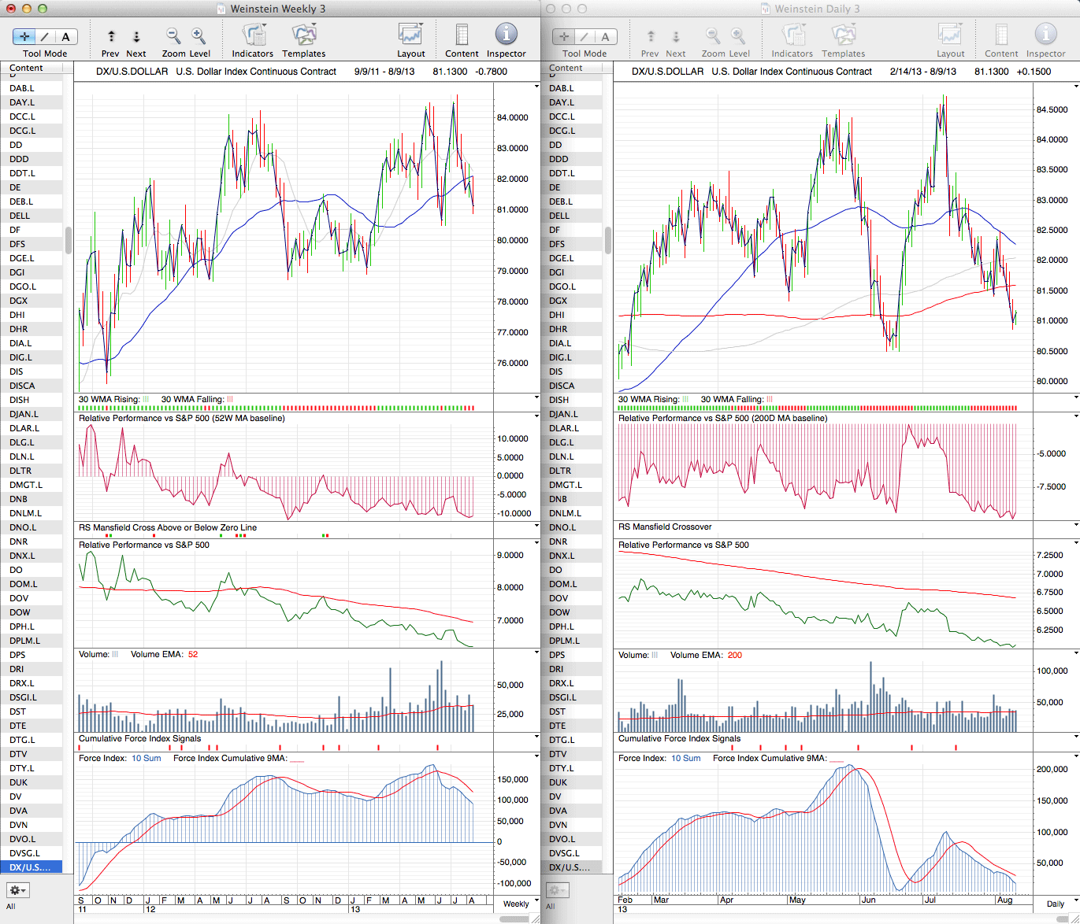Select the crosshair tool mode in Weekly window
Image resolution: width=1080 pixels, height=924 pixels.
click(x=25, y=36)
